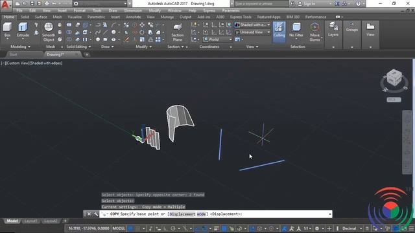Open the workspace switching gear in status bar
The image size is (415, 233).
point(317,228)
